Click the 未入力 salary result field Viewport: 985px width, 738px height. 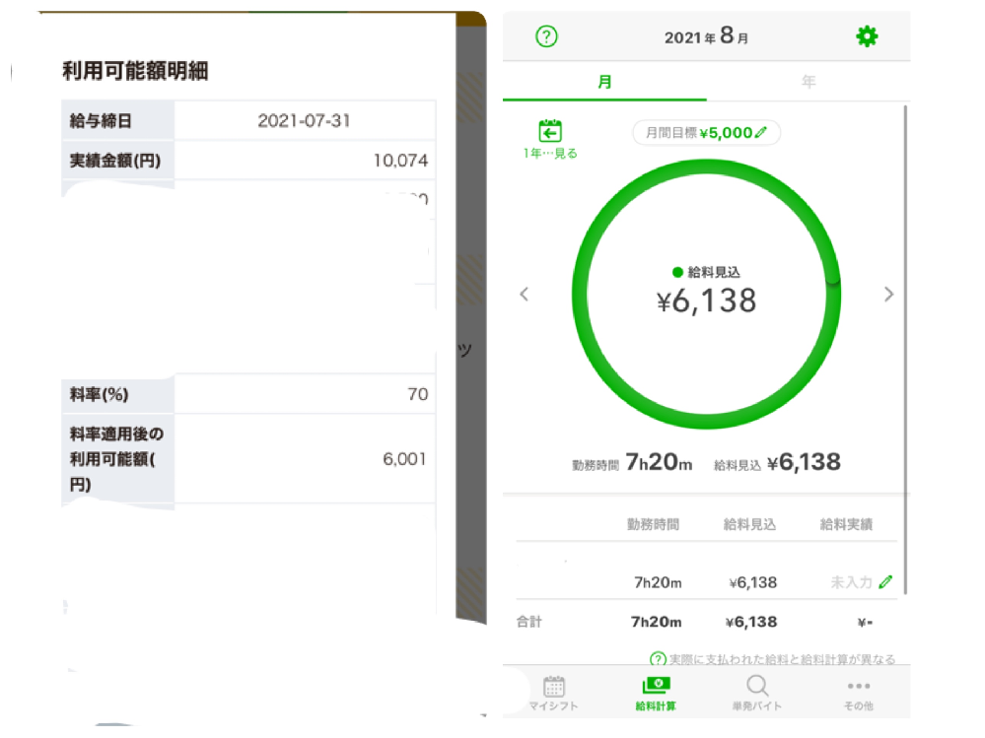coord(851,582)
